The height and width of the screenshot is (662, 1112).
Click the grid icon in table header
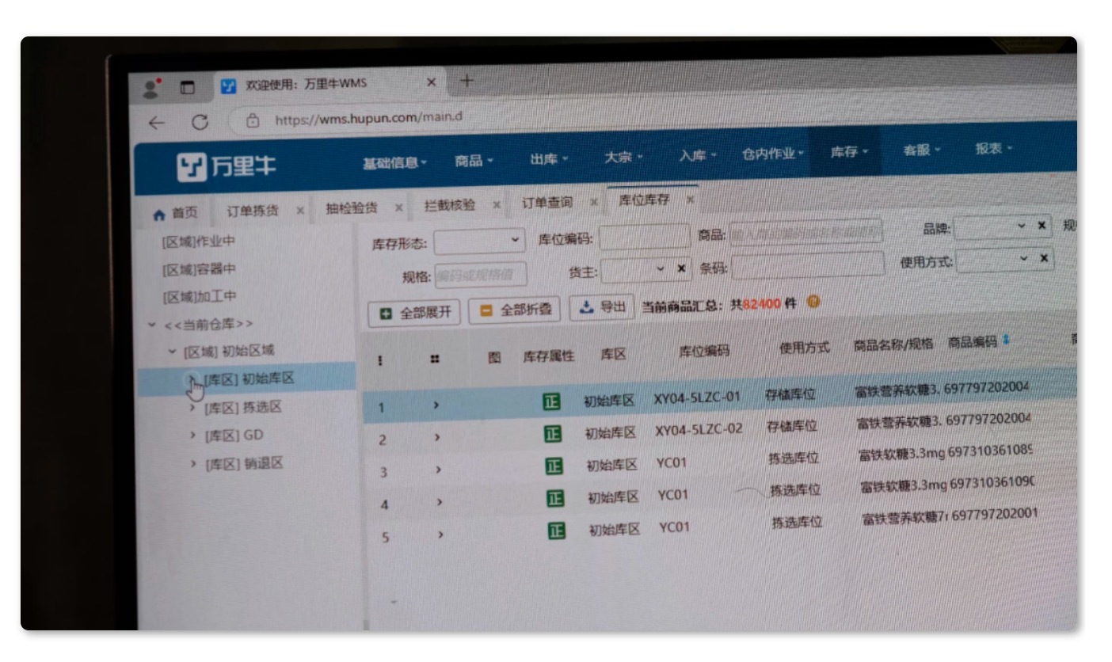(x=435, y=359)
